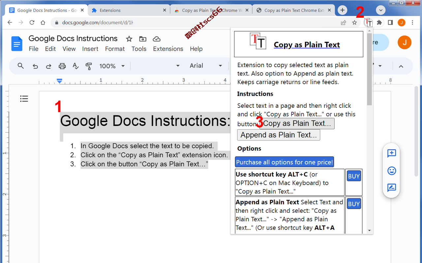Close the Google Docs Instructions tab

click(x=82, y=10)
